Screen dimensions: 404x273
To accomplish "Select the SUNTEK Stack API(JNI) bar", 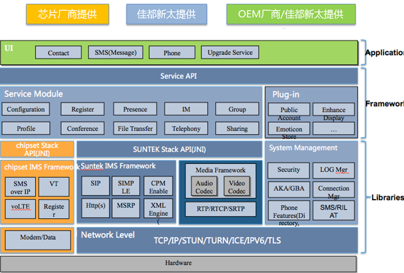I will 169,150.
